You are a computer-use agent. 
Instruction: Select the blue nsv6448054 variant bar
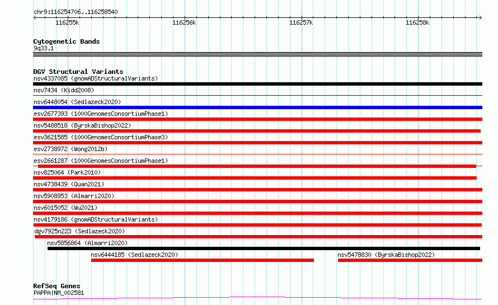[257, 107]
